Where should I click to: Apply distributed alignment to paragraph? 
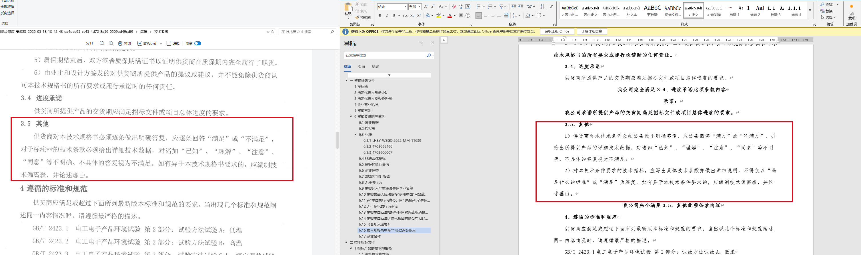click(506, 15)
